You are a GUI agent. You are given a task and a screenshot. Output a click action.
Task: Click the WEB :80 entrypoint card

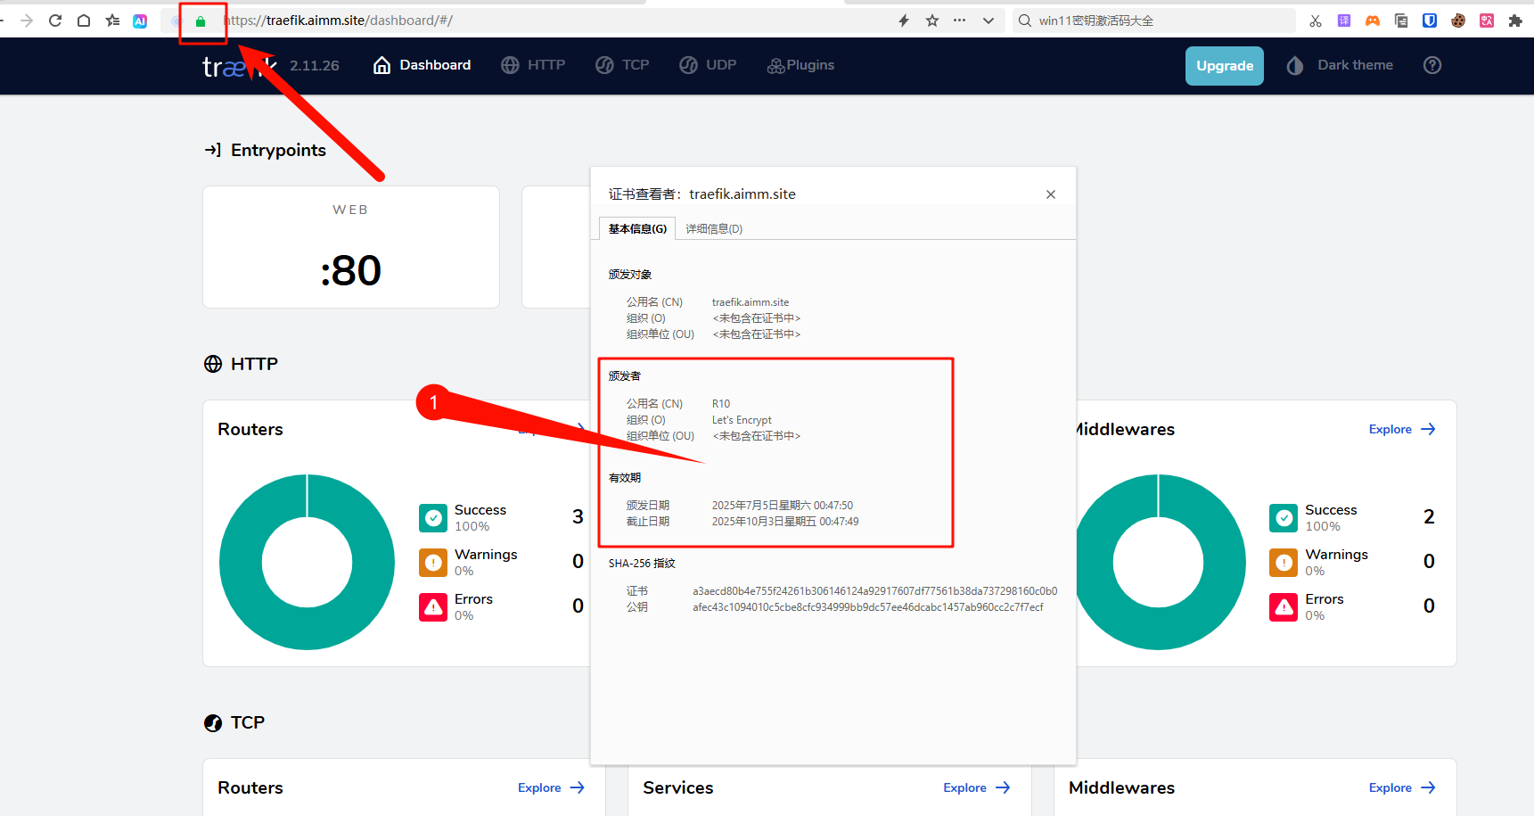coord(351,247)
